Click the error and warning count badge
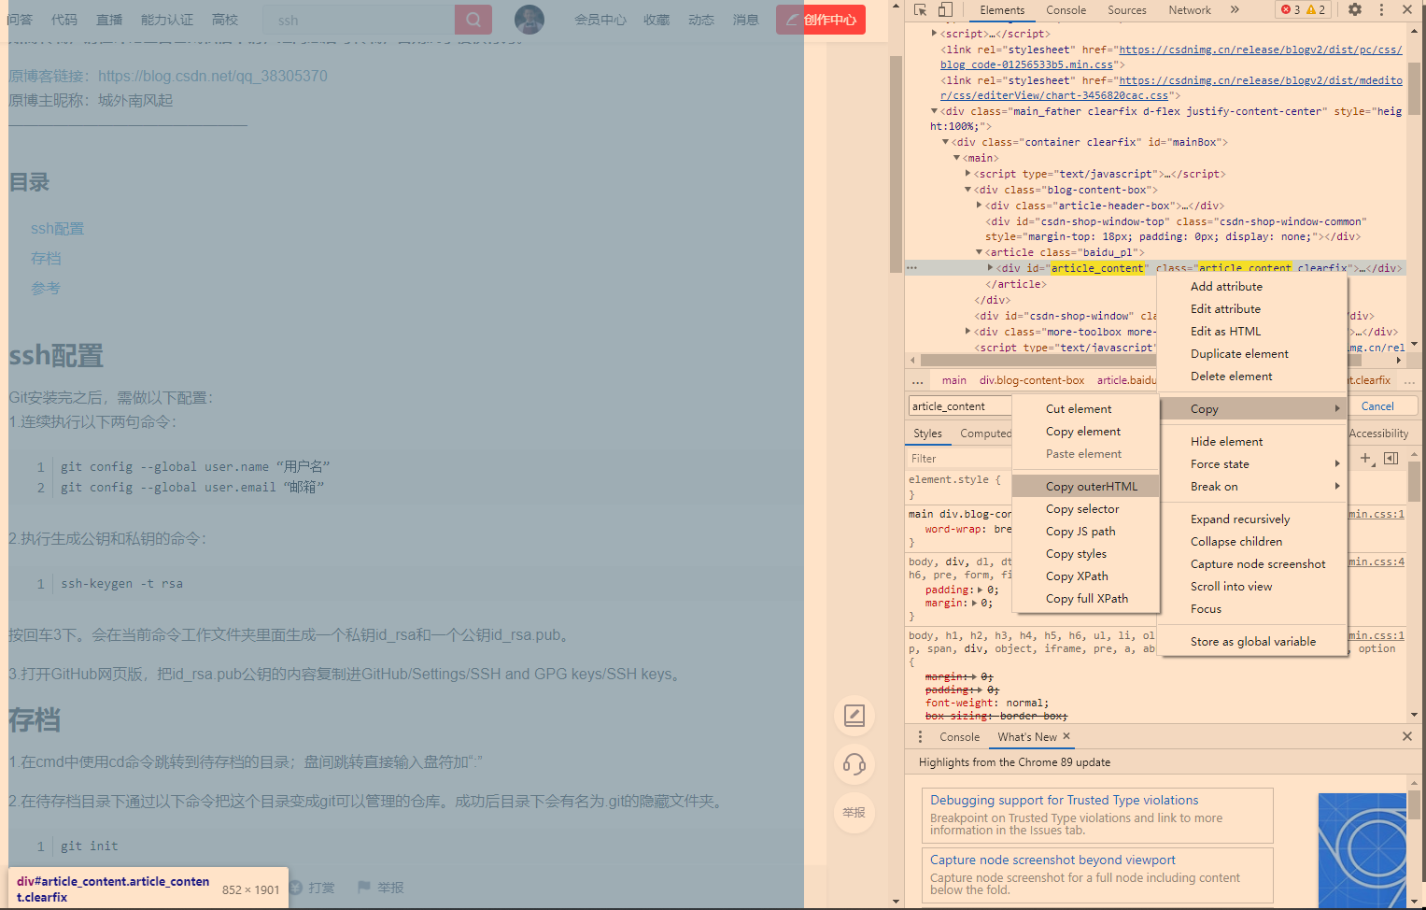Viewport: 1426px width, 910px height. click(x=1304, y=9)
